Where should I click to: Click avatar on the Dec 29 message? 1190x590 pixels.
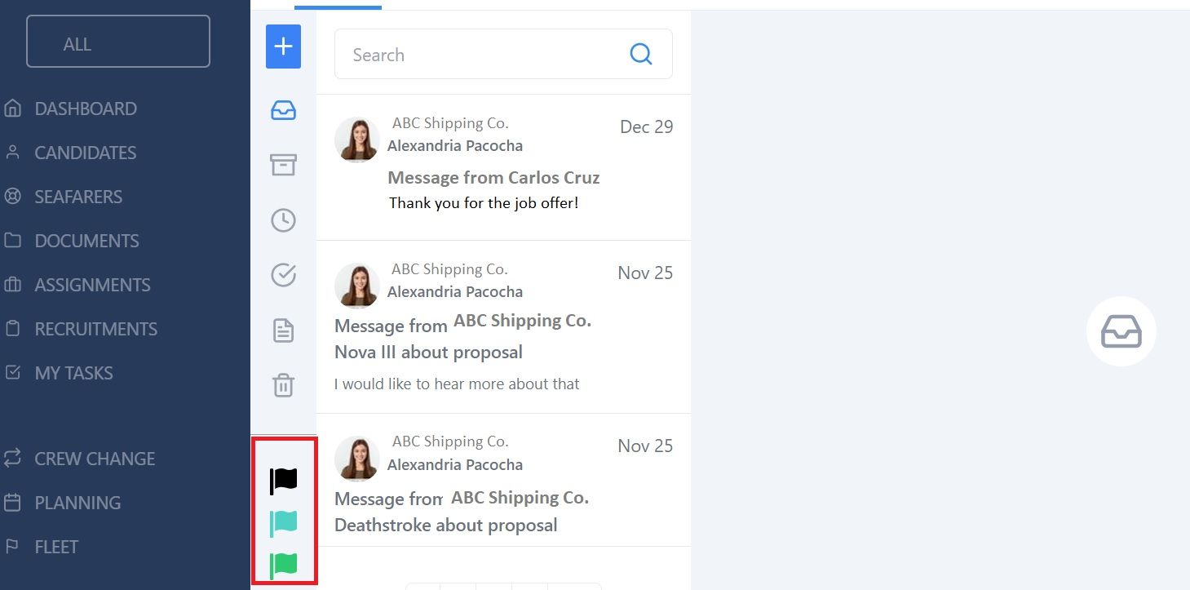click(356, 140)
